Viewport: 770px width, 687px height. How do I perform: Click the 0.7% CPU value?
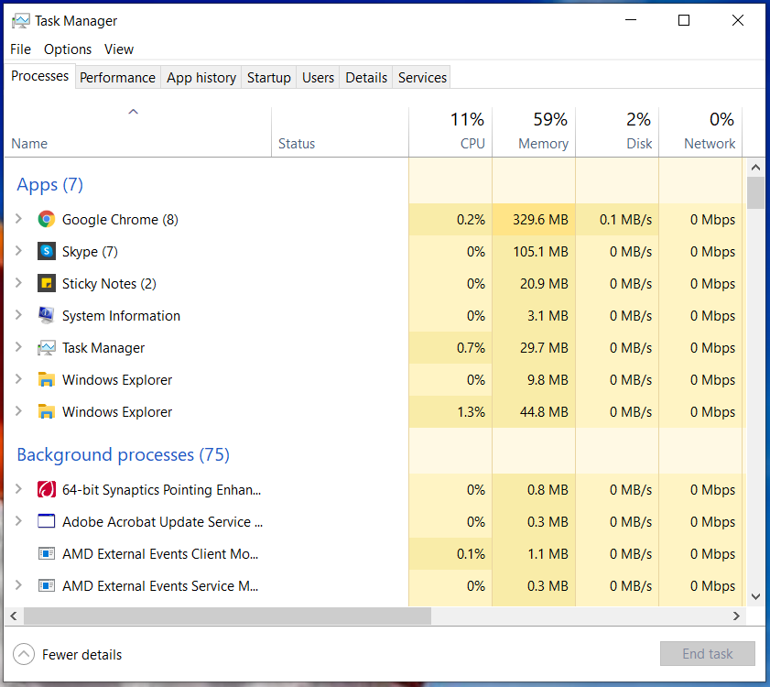[471, 348]
